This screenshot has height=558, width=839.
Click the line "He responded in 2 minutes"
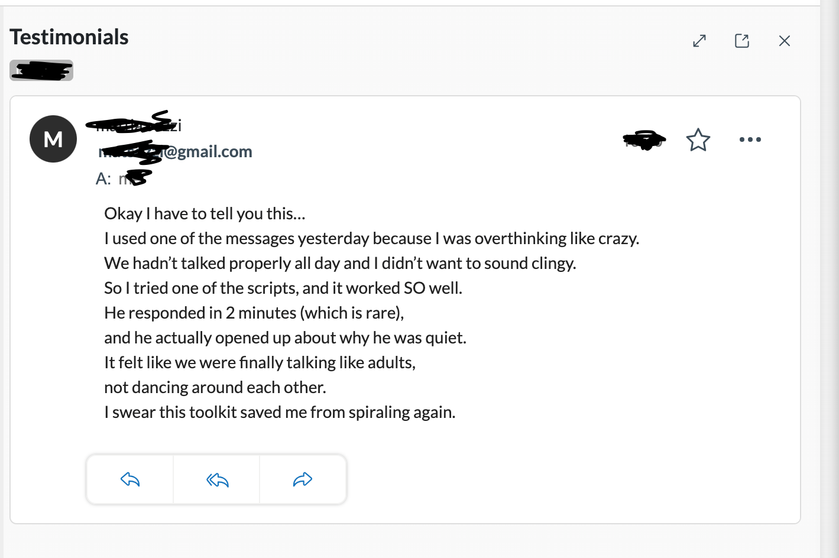(x=254, y=313)
